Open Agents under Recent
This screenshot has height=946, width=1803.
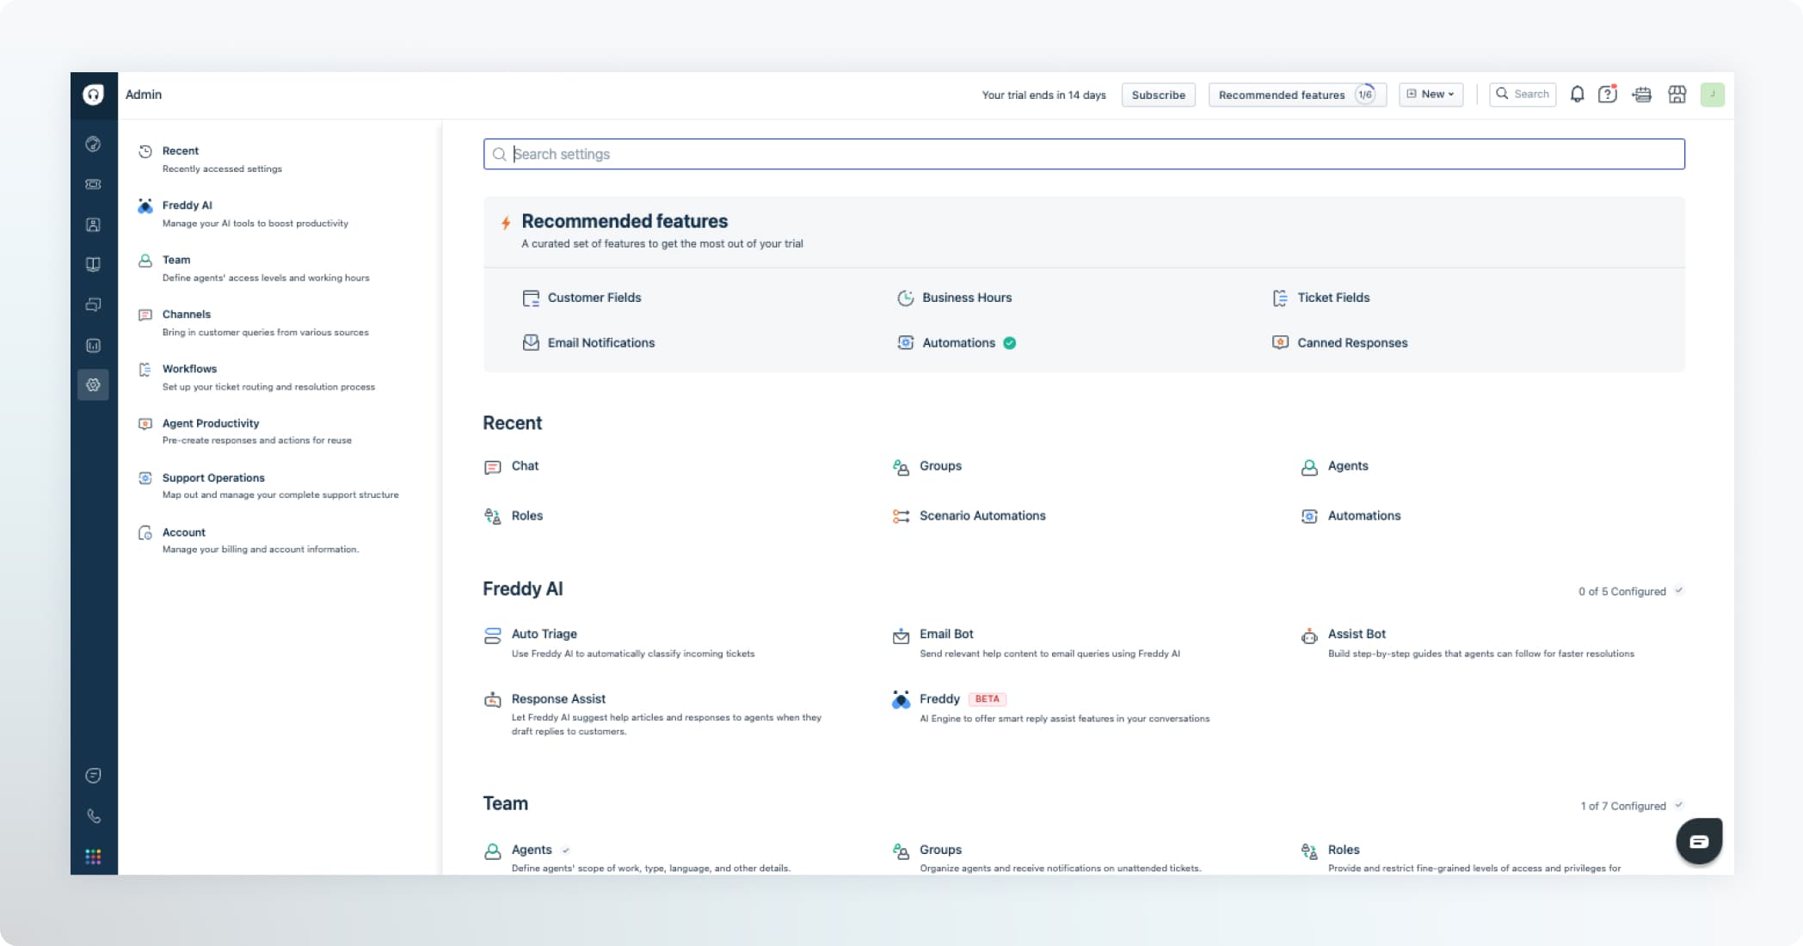coord(1335,466)
